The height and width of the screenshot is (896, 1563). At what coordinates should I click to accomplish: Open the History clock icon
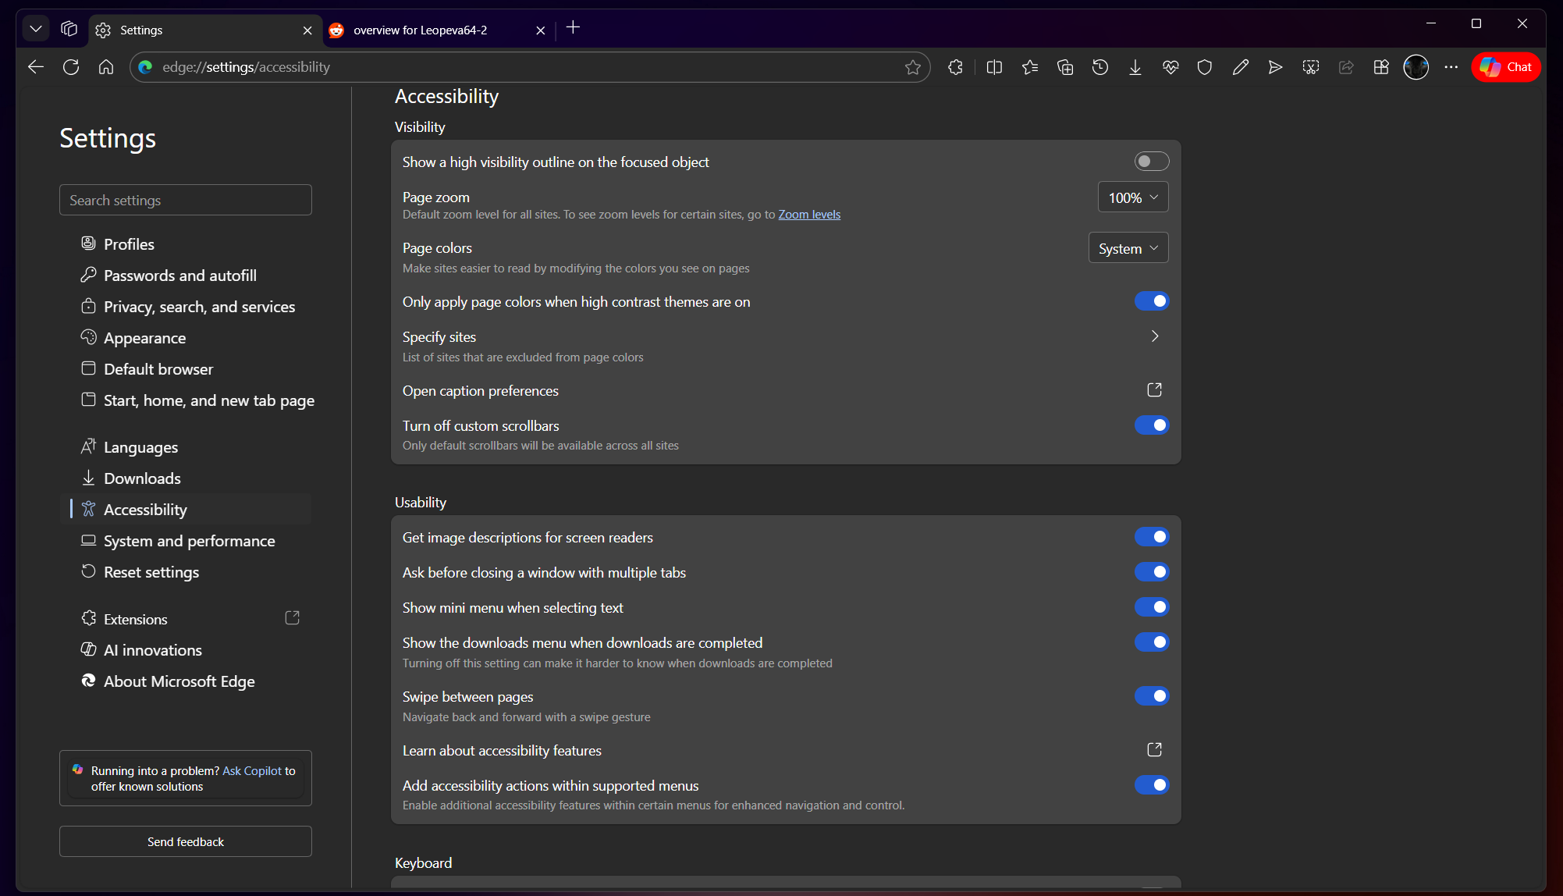pyautogui.click(x=1100, y=67)
